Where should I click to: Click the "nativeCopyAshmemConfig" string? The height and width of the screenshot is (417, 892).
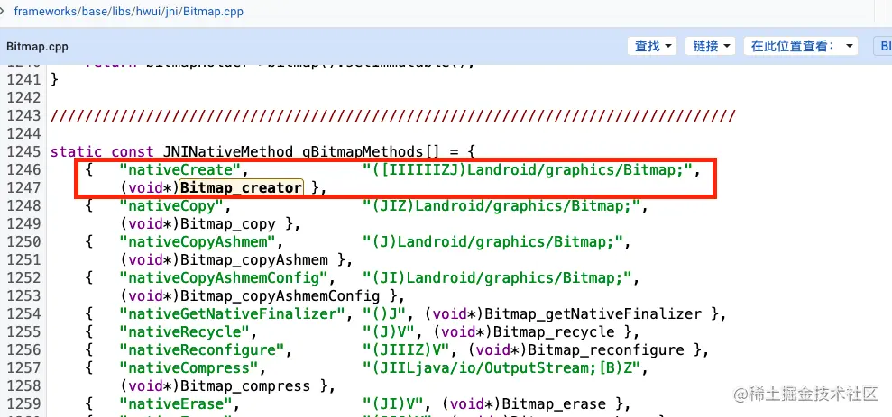225,277
